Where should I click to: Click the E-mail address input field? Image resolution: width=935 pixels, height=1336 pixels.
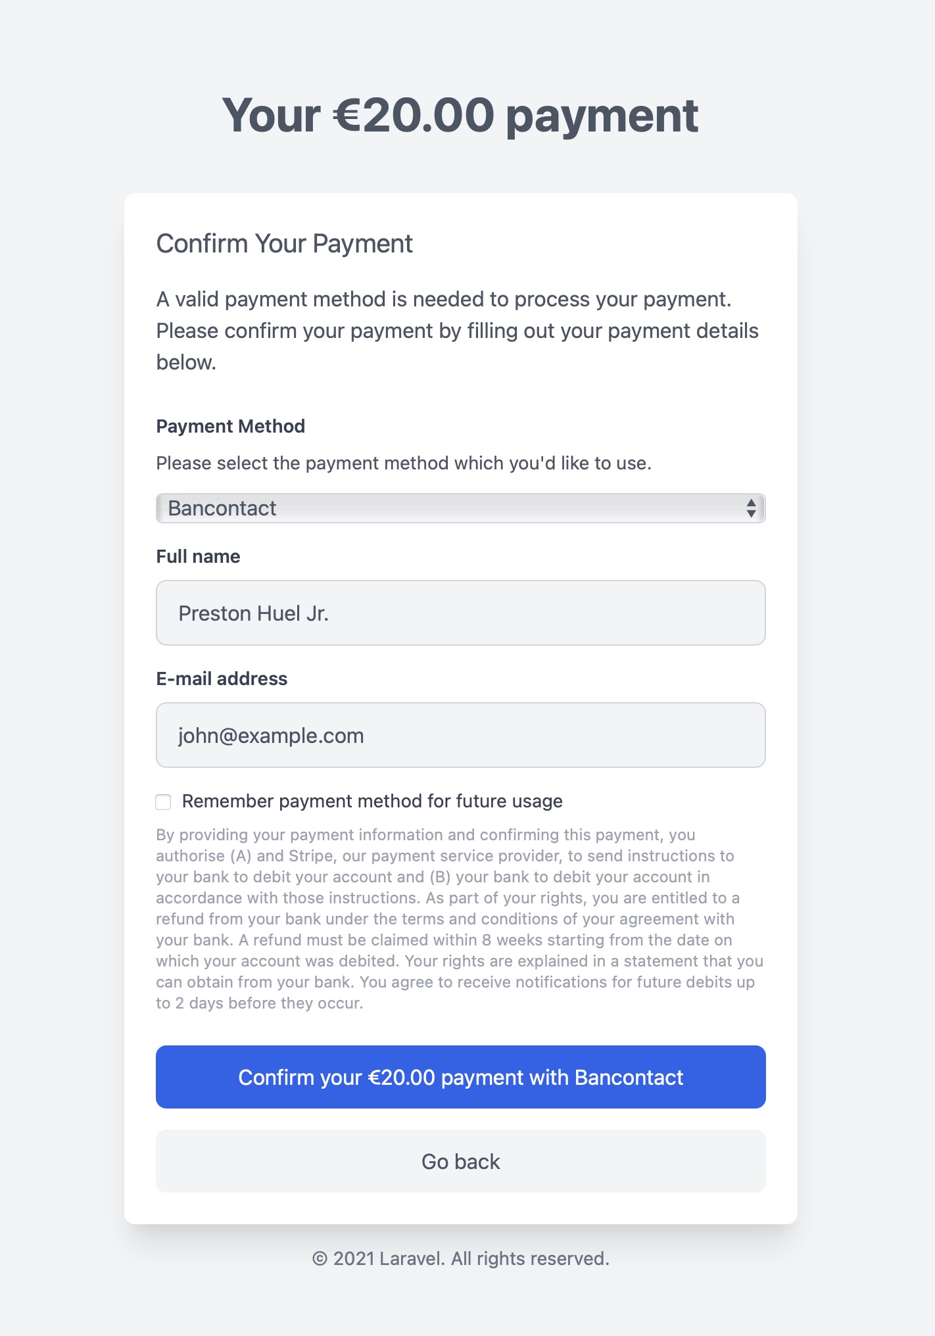(x=460, y=735)
